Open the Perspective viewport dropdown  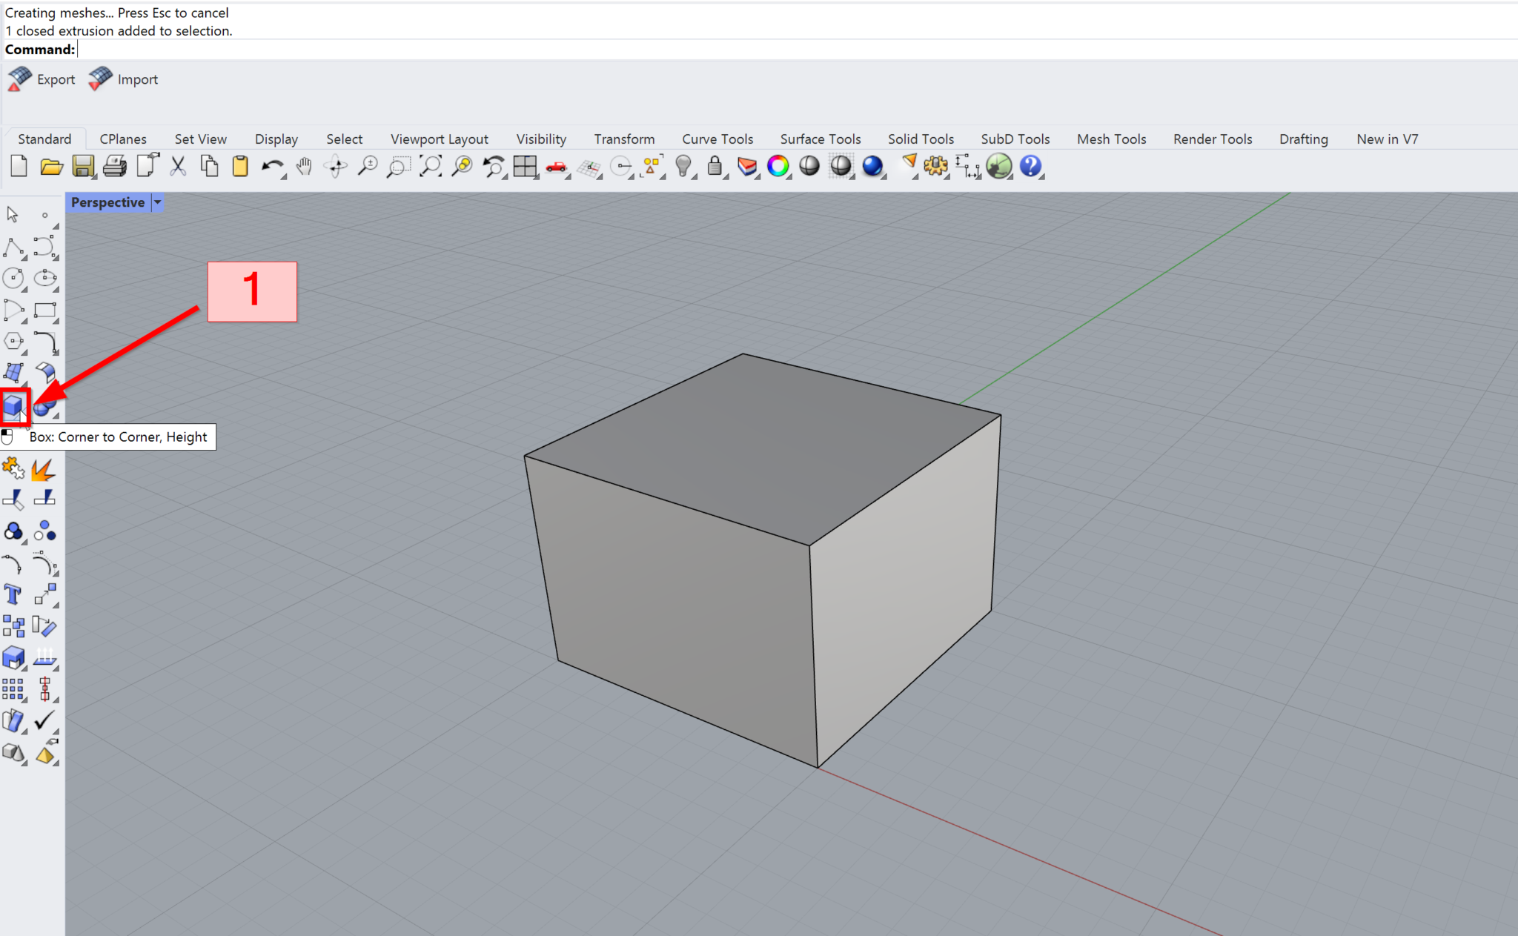pyautogui.click(x=157, y=202)
